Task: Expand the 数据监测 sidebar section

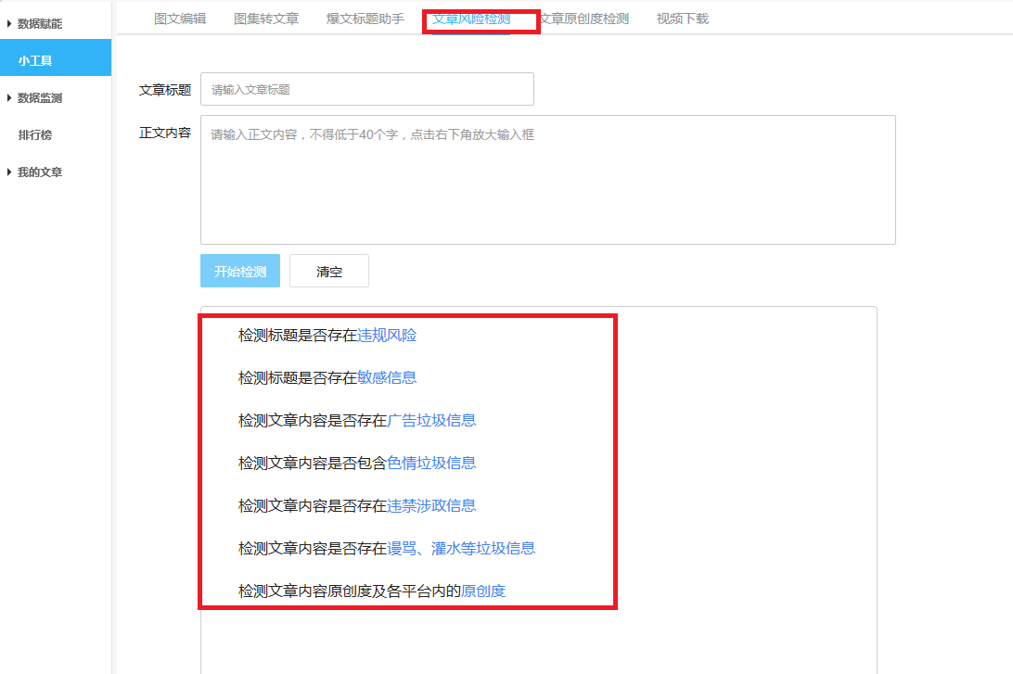Action: coord(41,95)
